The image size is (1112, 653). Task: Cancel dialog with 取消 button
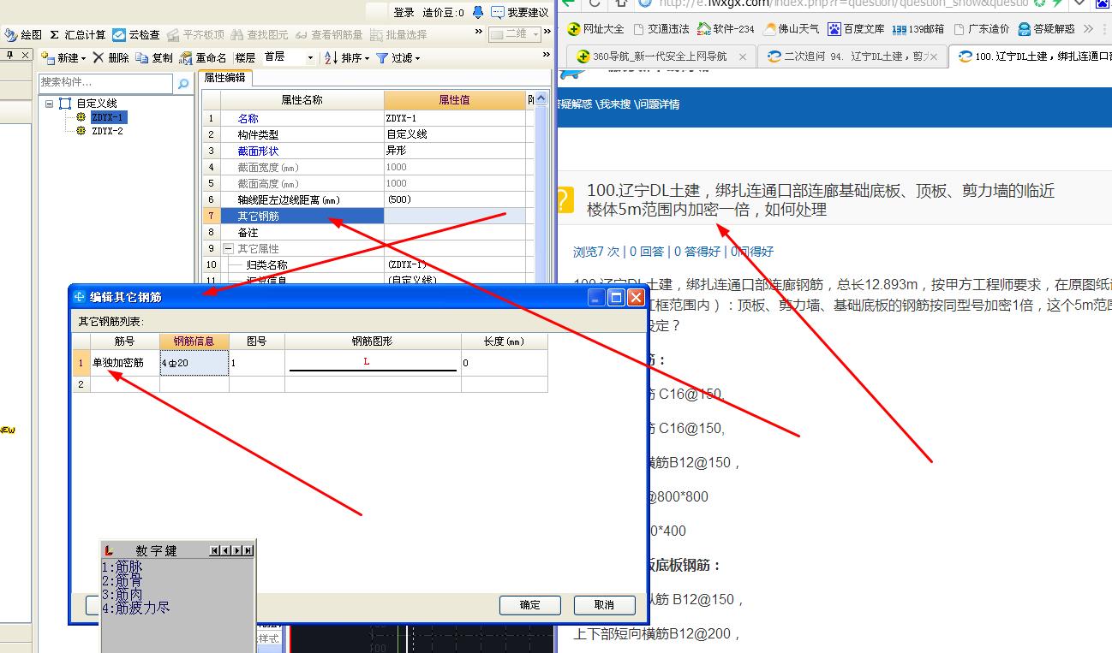(604, 605)
